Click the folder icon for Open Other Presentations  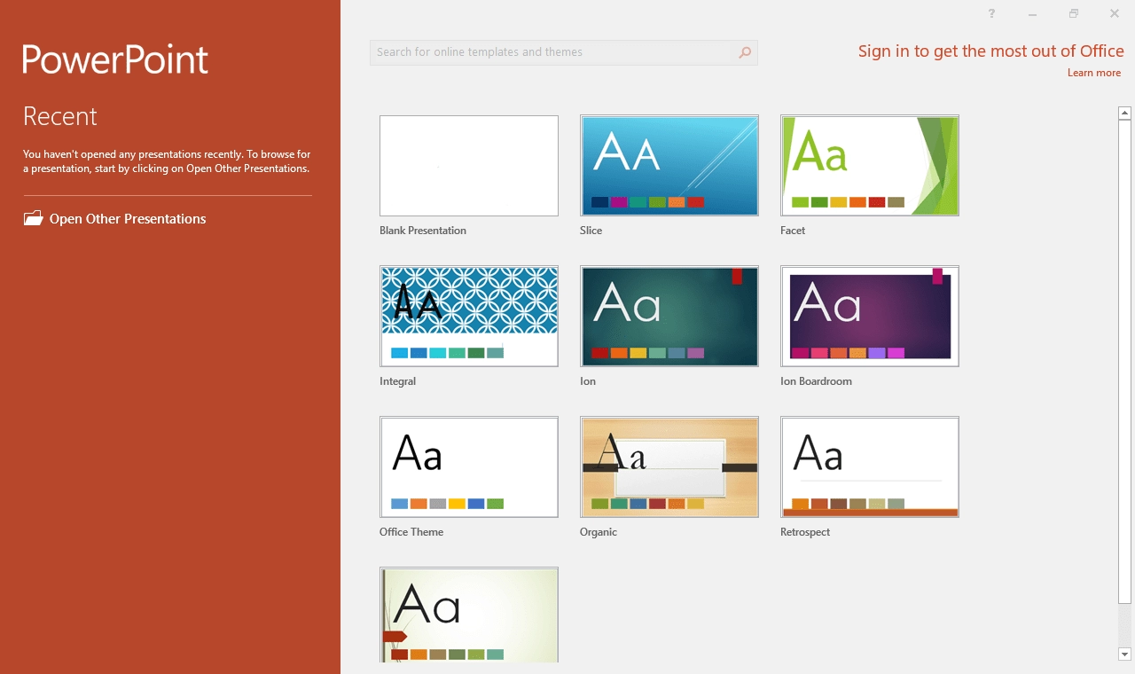pyautogui.click(x=33, y=218)
